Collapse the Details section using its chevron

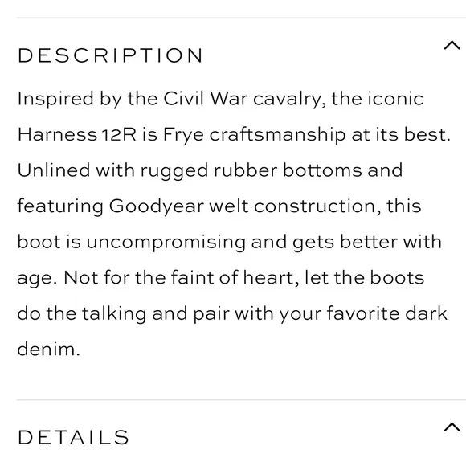pos(452,427)
